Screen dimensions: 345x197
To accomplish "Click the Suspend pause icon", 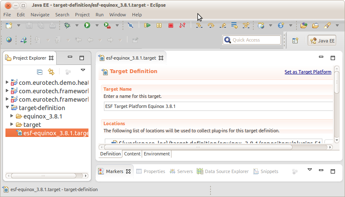I will coord(159,26).
